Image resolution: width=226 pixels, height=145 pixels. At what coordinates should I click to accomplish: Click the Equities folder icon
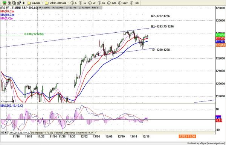coord(29,3)
